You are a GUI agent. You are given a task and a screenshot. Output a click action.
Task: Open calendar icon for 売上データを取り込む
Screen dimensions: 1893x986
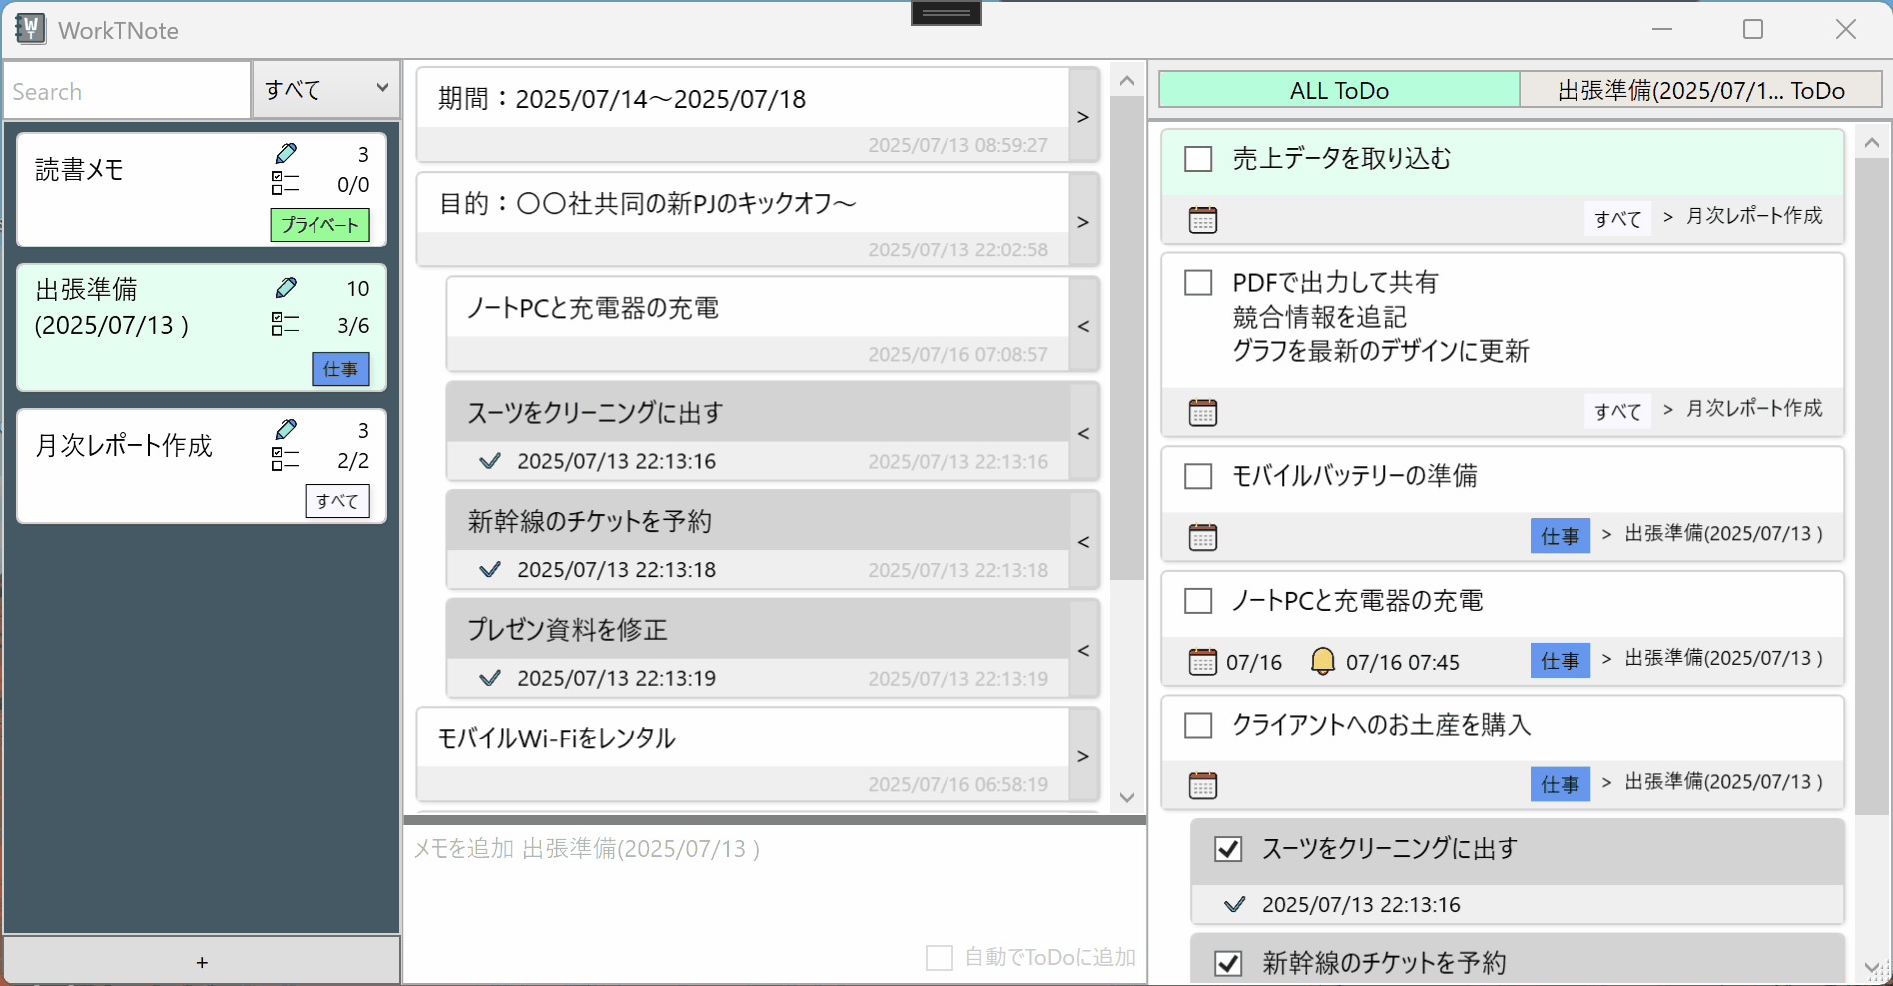(x=1203, y=220)
